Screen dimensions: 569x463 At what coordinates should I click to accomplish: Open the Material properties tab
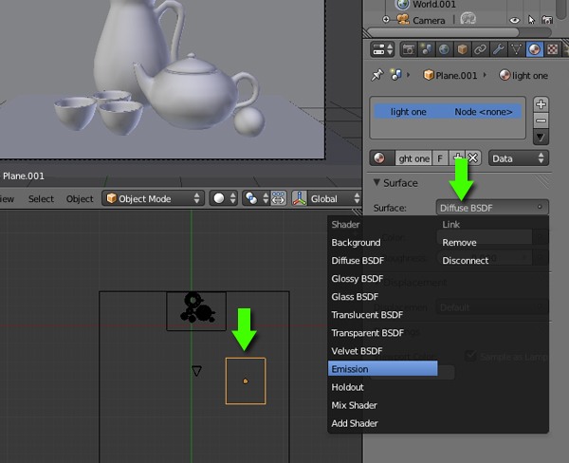(x=534, y=49)
